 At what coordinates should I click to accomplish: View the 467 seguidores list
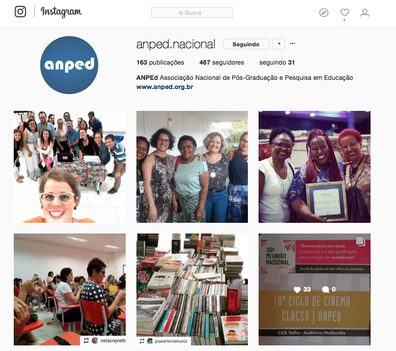tap(222, 63)
